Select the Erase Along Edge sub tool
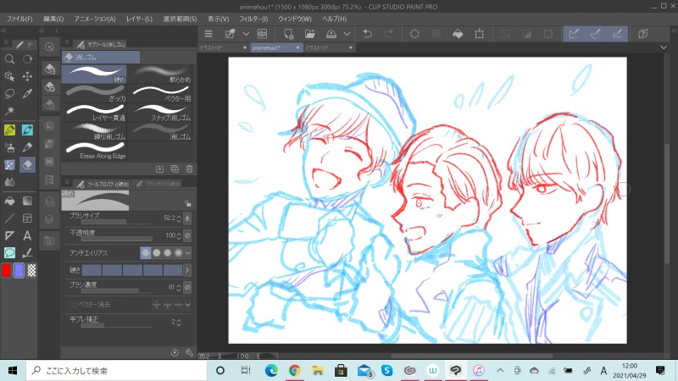The image size is (678, 381). [95, 151]
